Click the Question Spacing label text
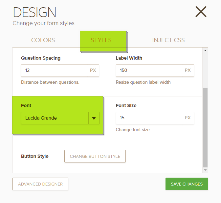Screen dimensions: 221x203 coord(41,58)
